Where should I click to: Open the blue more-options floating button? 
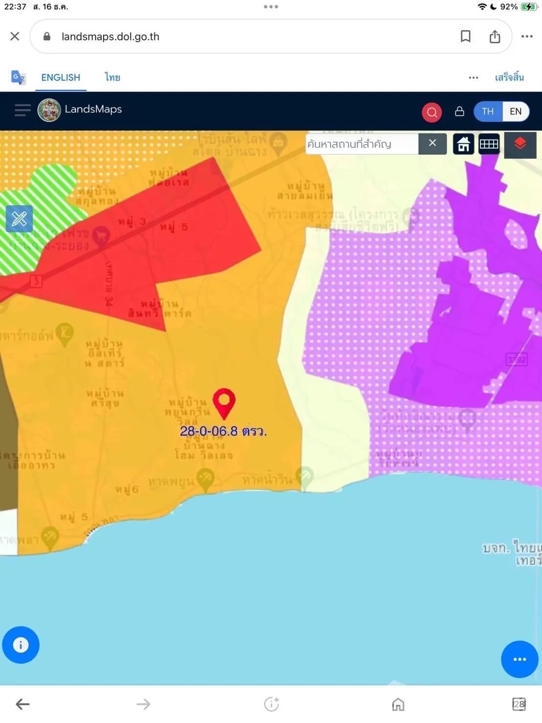point(520,659)
